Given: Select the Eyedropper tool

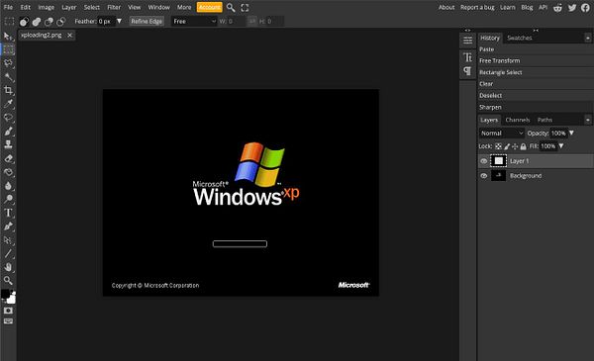Looking at the screenshot, I should [x=8, y=104].
